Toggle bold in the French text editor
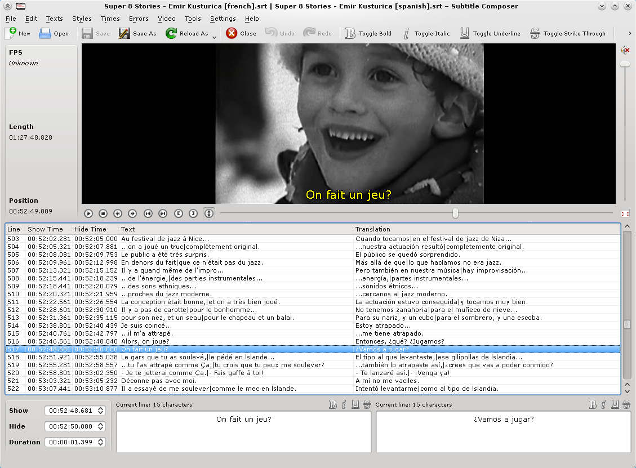Screen dimensions: 636x468 [332, 404]
